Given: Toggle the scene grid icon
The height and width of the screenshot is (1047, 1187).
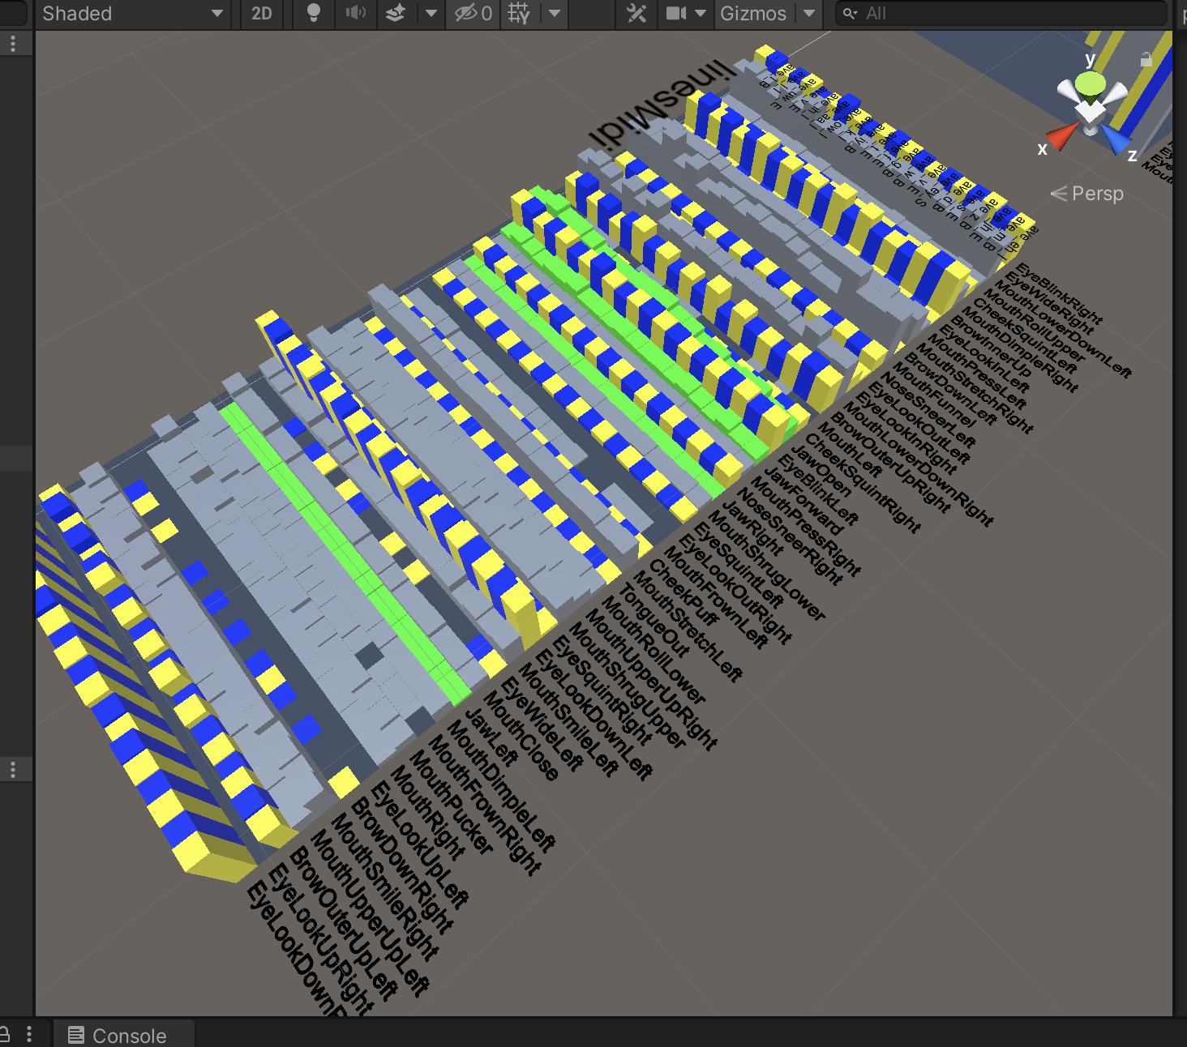Looking at the screenshot, I should click(x=519, y=14).
